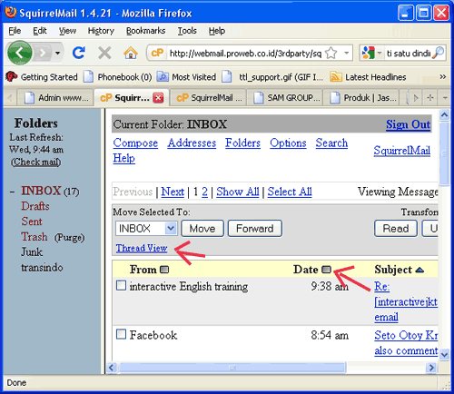The height and width of the screenshot is (394, 454).
Task: Open the recent history dropdown beside Forward arrow
Action: click(x=57, y=54)
